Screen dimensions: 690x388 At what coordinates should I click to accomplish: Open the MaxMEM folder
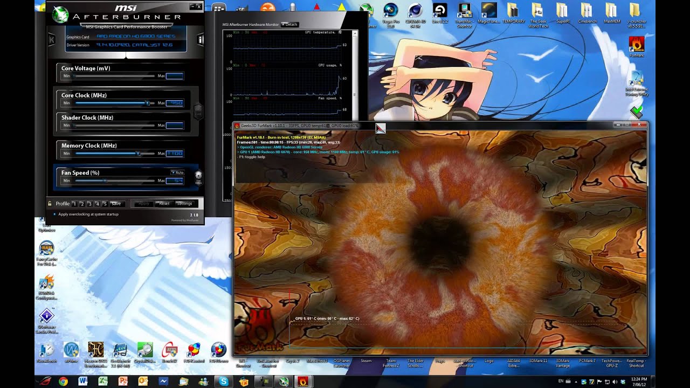point(611,13)
